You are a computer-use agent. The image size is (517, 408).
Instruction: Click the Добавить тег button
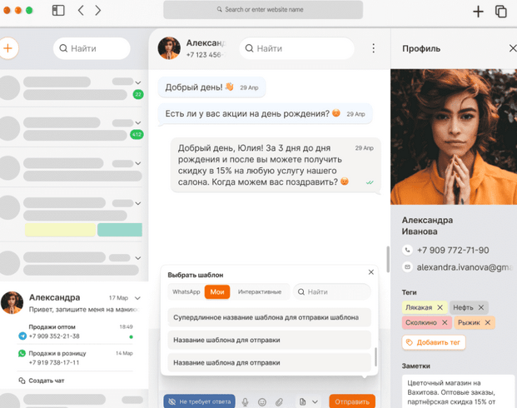[434, 342]
